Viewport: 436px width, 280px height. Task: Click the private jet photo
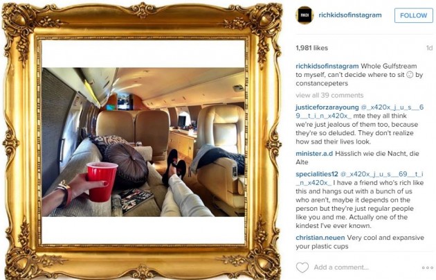click(x=143, y=142)
